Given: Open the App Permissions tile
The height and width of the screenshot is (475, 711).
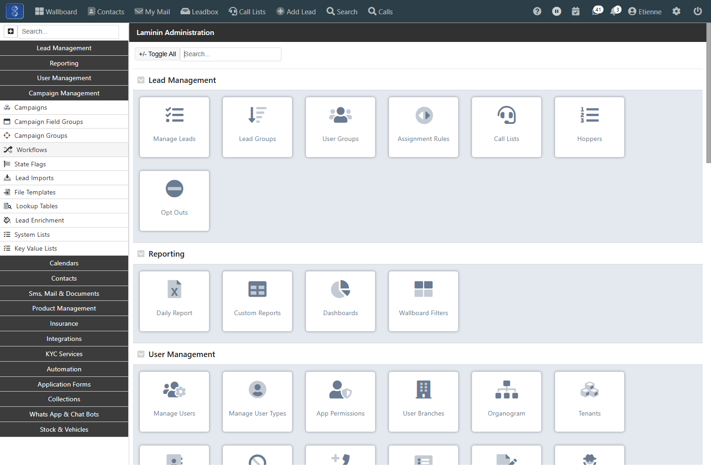Looking at the screenshot, I should tap(341, 402).
